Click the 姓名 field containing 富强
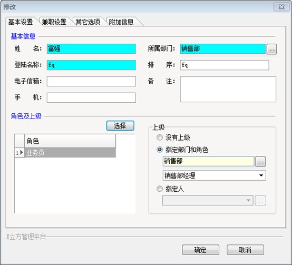The width and height of the screenshot is (292, 265). tap(91, 49)
